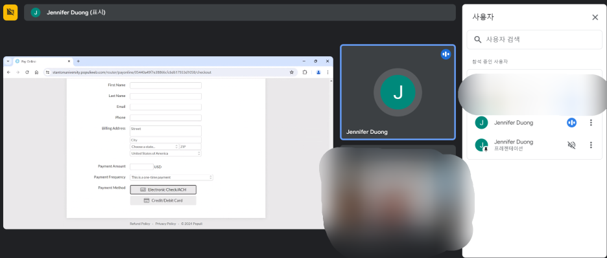Image resolution: width=607 pixels, height=258 pixels.
Task: Minimize the shared browser window
Action: click(x=304, y=61)
